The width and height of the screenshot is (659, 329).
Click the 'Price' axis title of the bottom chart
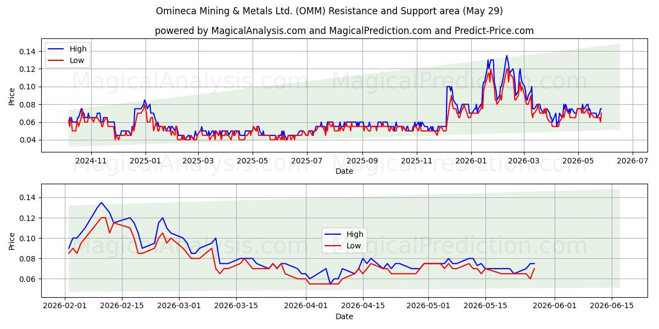click(x=12, y=241)
